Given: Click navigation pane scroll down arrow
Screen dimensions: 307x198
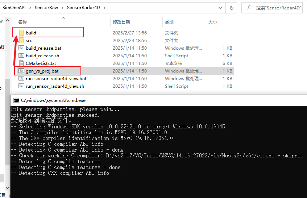Looking at the screenshot, I should 8,188.
